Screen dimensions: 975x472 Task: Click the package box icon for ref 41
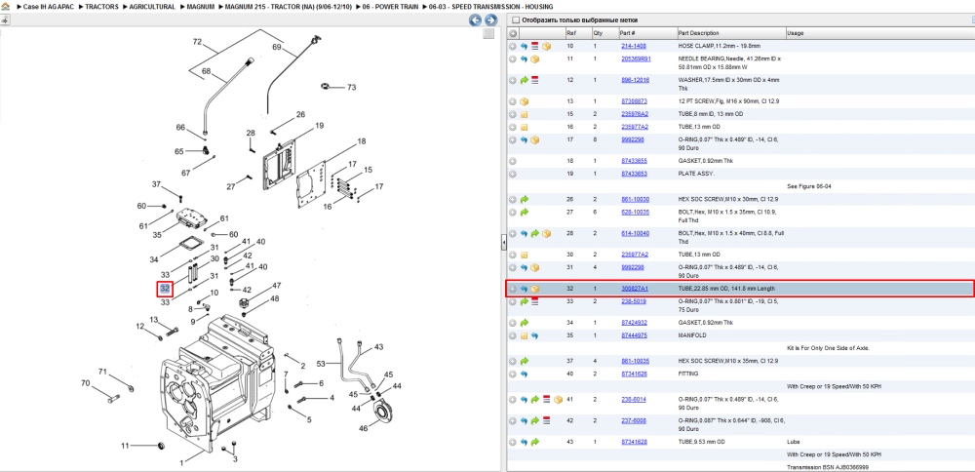pos(557,399)
